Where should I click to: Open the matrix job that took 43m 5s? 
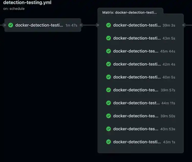[x=137, y=38]
